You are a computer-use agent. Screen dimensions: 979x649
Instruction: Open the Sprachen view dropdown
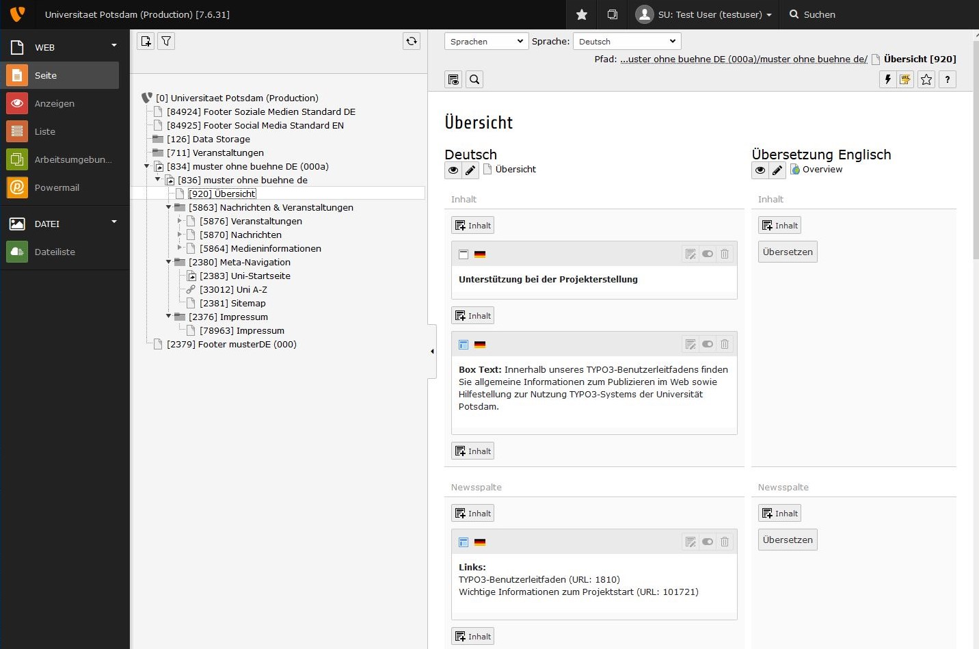(486, 42)
